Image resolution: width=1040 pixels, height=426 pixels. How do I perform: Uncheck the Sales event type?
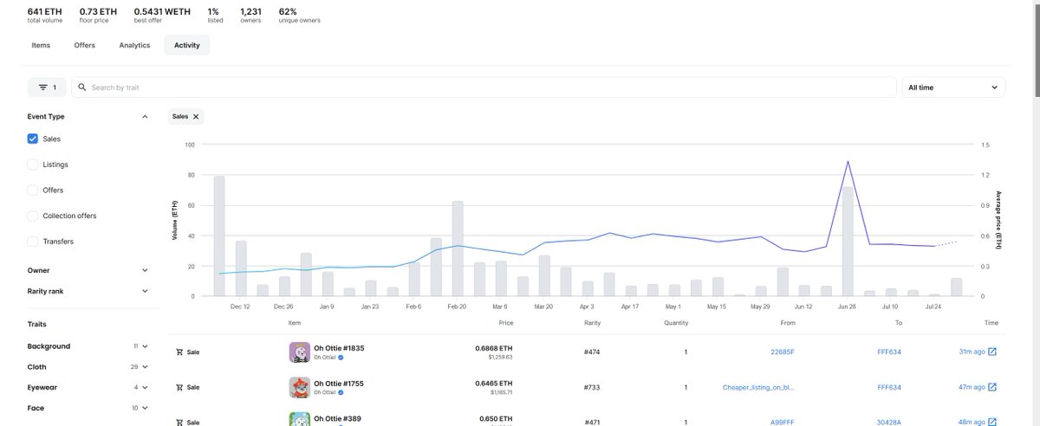(x=33, y=139)
